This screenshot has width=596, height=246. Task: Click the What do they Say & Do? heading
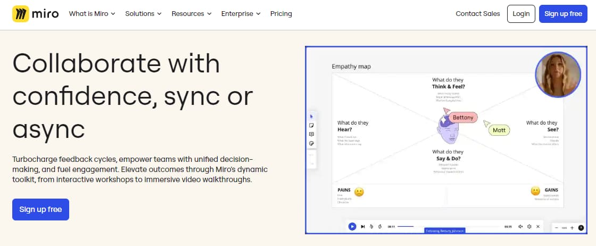[x=448, y=155]
